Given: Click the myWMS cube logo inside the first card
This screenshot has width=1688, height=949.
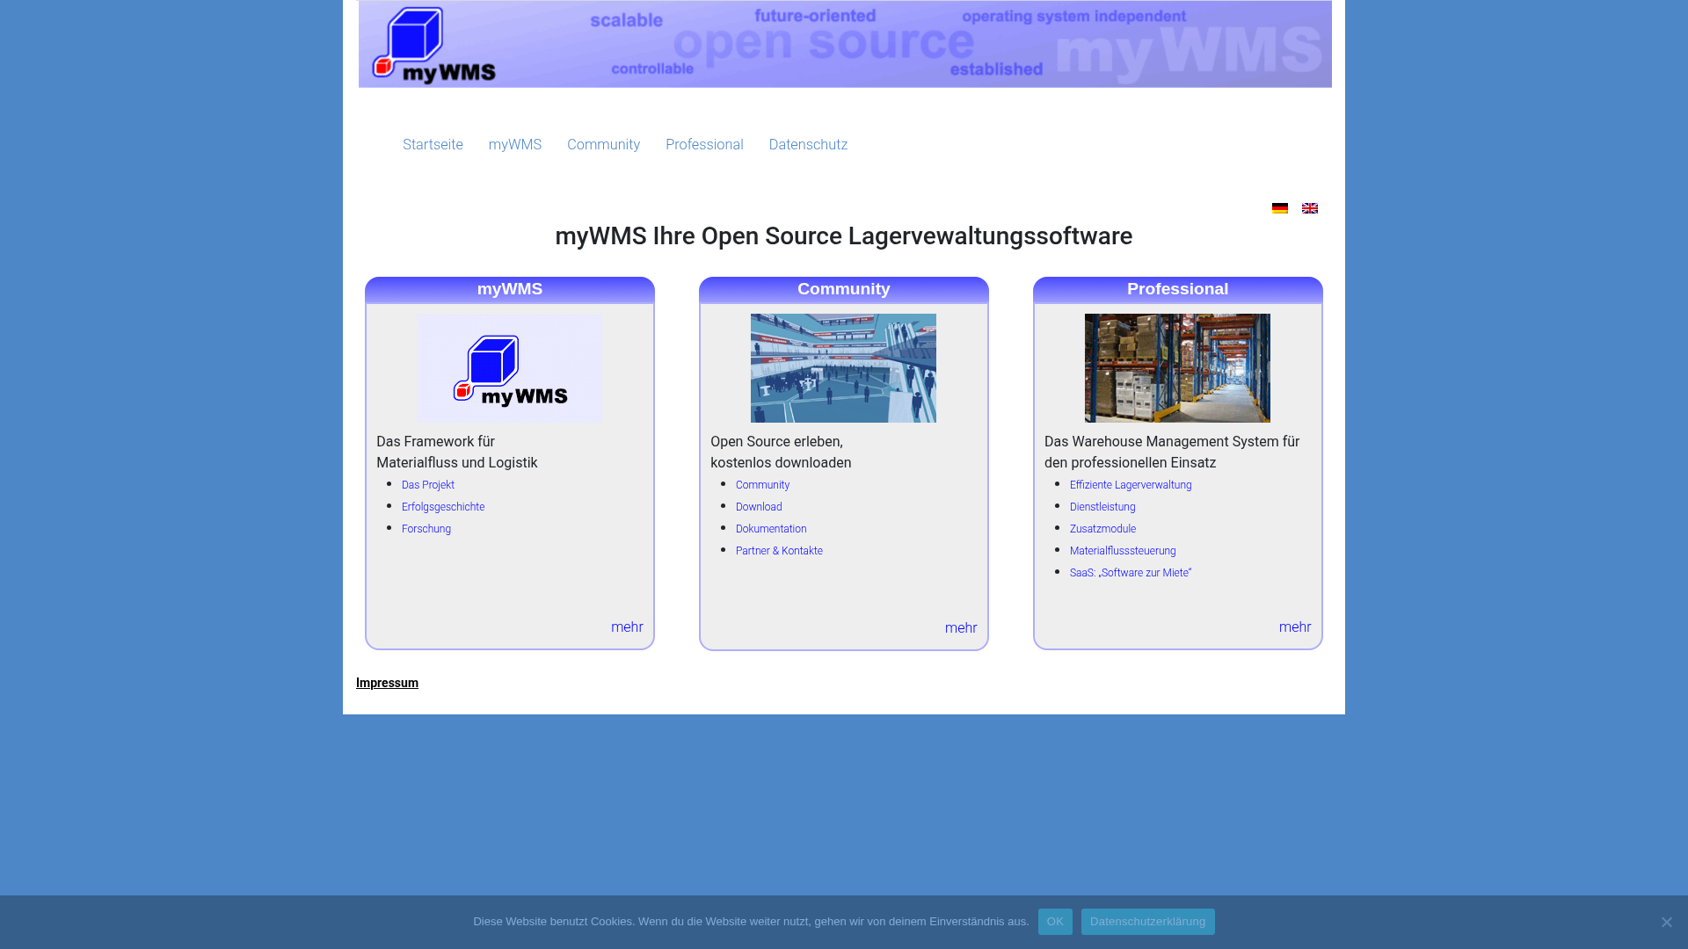Looking at the screenshot, I should tap(509, 368).
